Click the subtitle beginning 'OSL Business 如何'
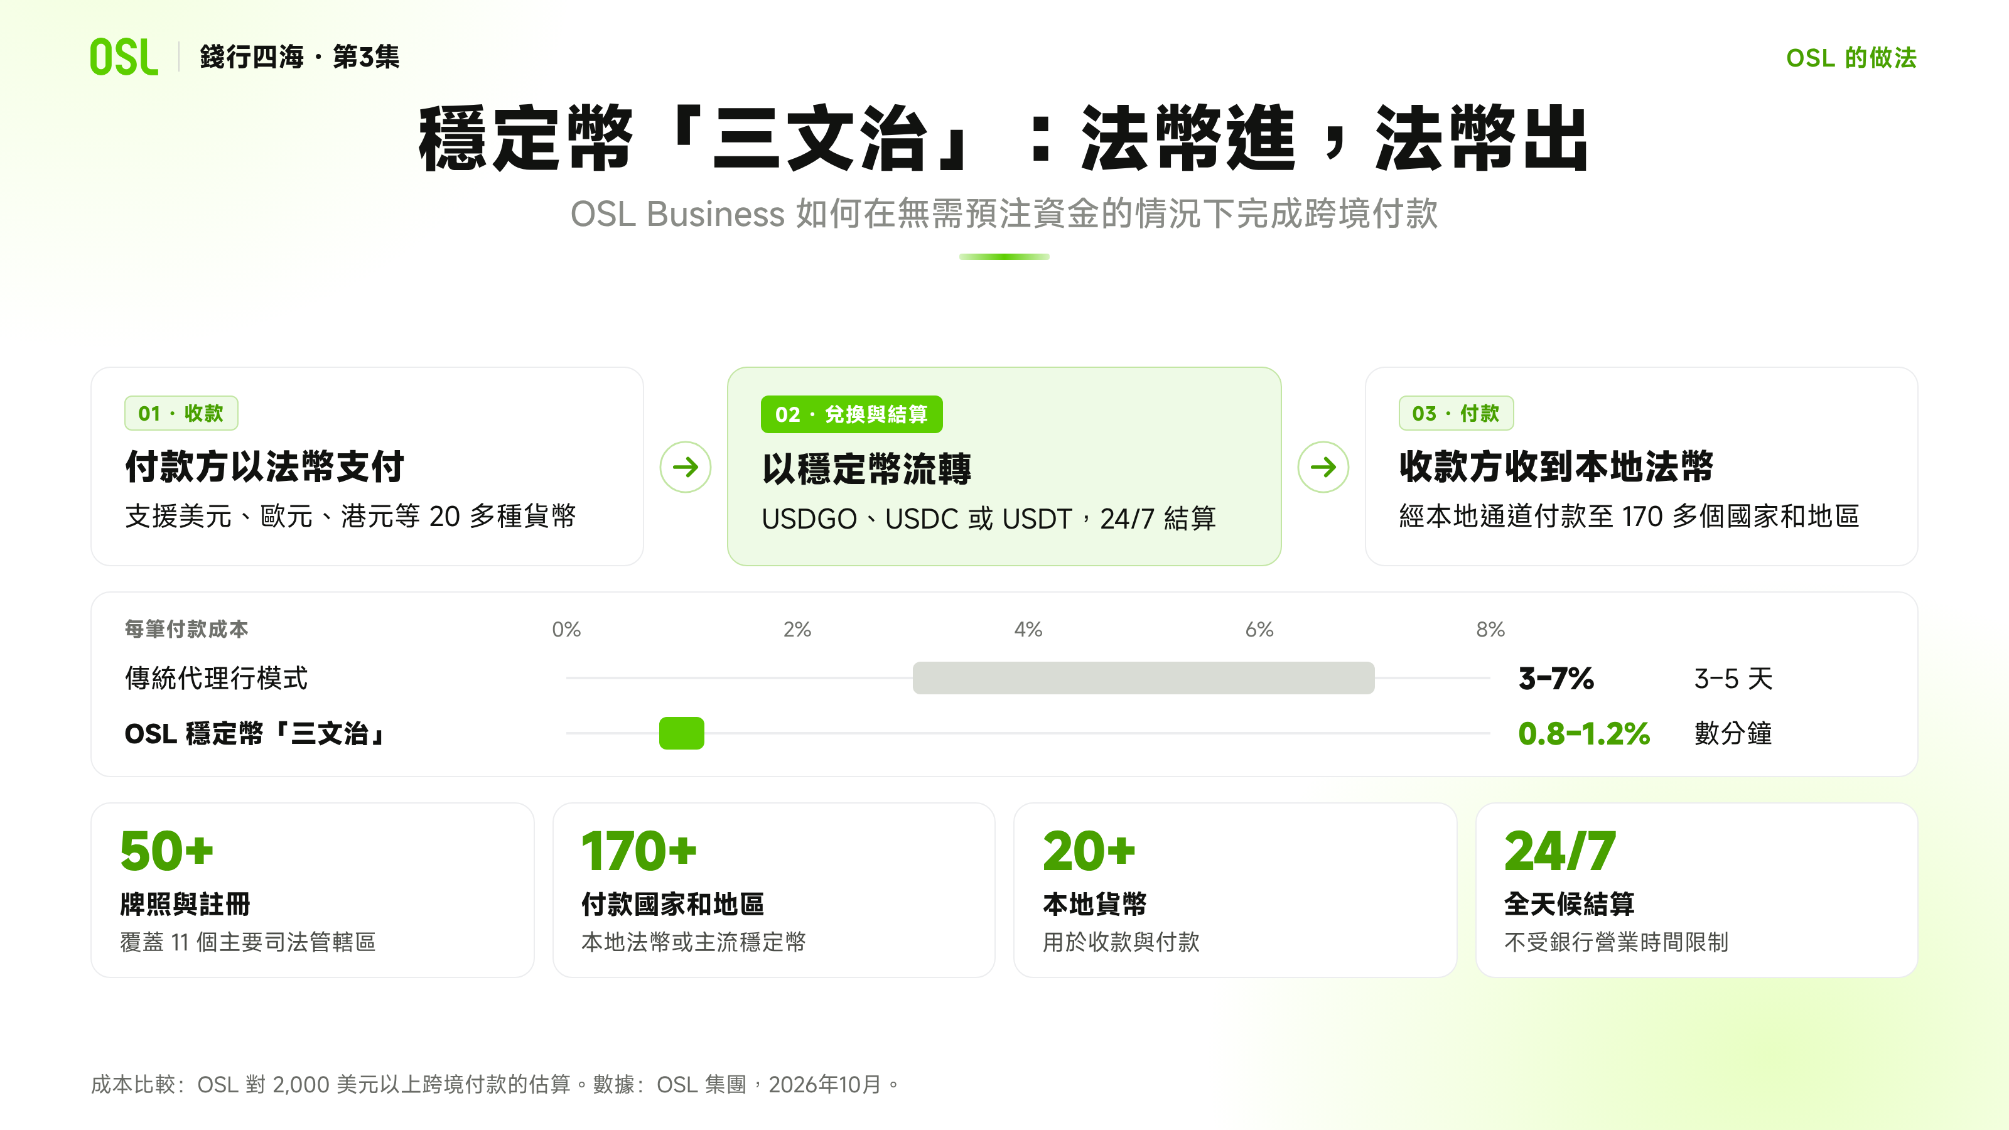Viewport: 2009px width, 1130px height. click(1004, 213)
